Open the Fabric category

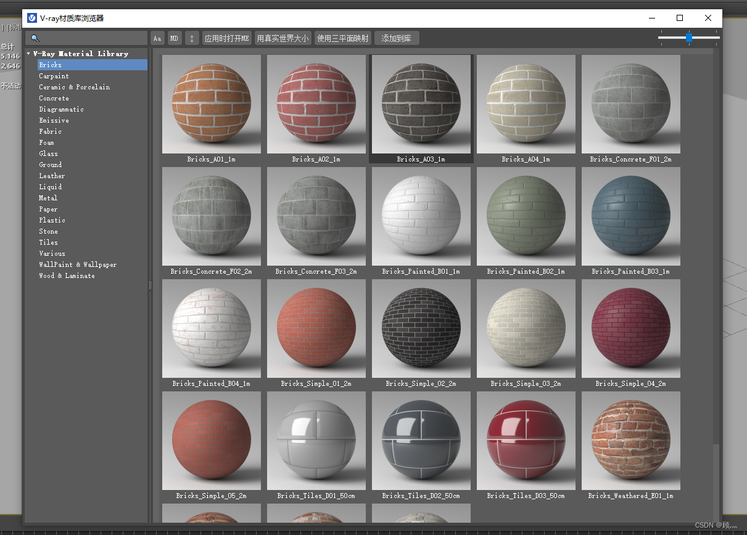coord(50,131)
